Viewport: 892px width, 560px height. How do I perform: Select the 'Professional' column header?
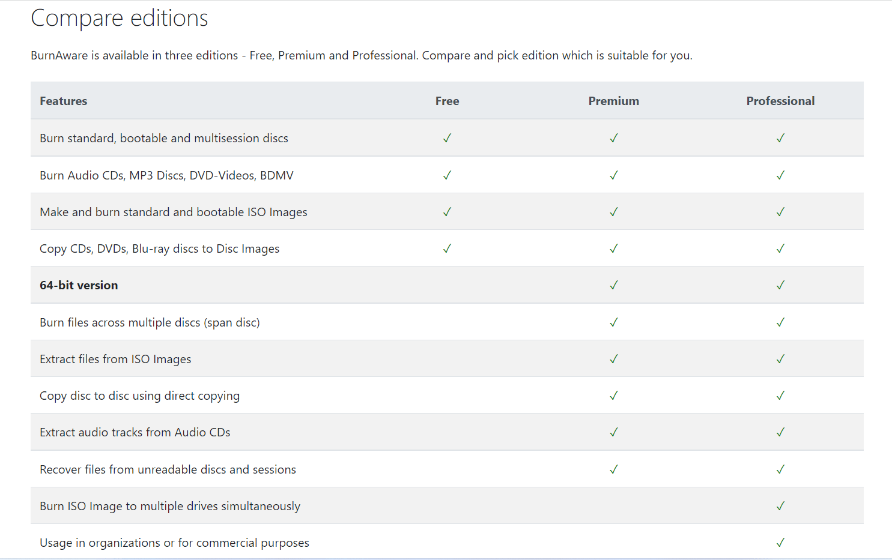tap(781, 101)
